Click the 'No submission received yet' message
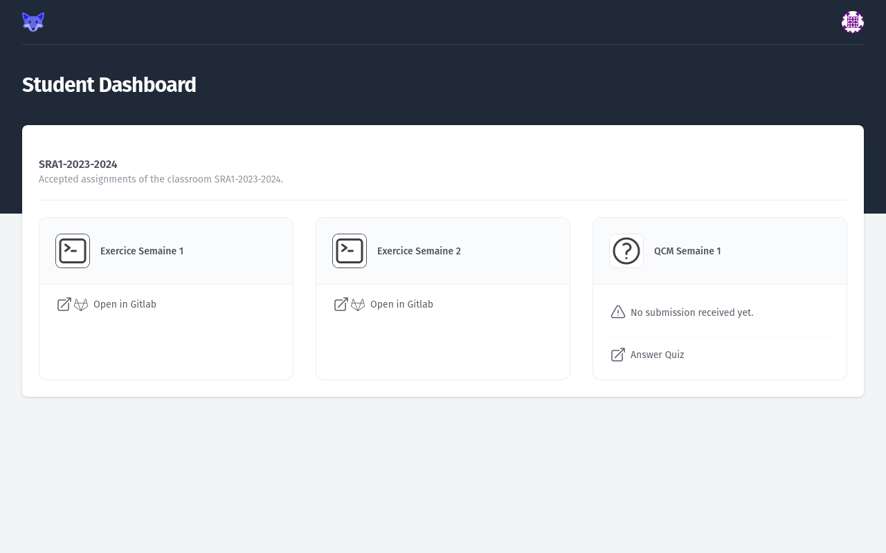This screenshot has width=886, height=553. 691,312
